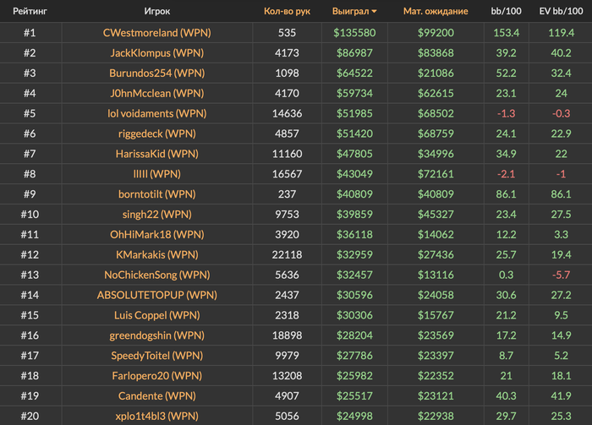Screen dimensions: 592x425
Task: Open JackKlompus (WPN) player link
Action: pos(157,53)
